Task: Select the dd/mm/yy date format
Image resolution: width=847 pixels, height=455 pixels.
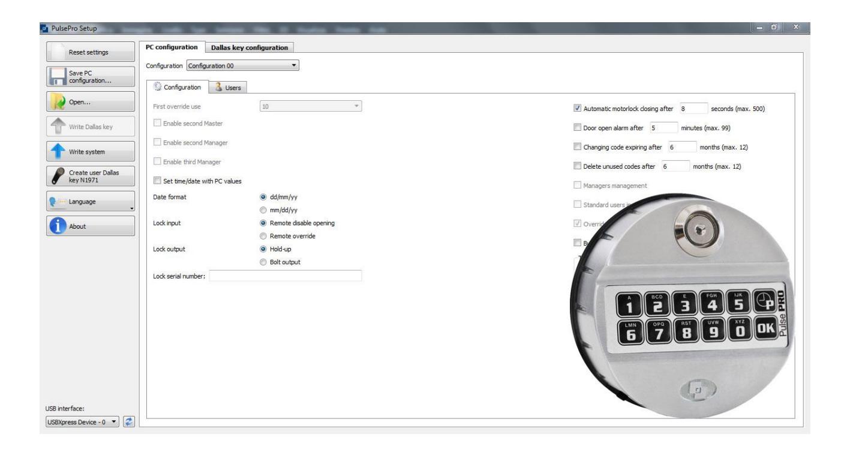Action: (x=264, y=196)
